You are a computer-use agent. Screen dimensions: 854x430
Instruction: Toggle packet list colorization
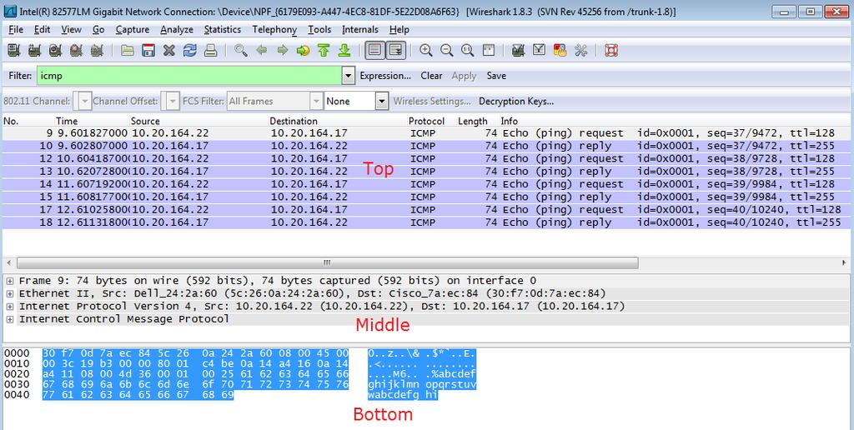[374, 51]
